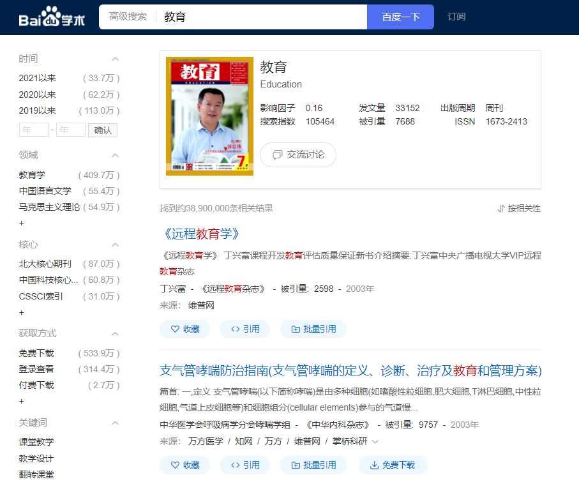Filter results by 2020以来
The height and width of the screenshot is (484, 579).
pos(38,95)
